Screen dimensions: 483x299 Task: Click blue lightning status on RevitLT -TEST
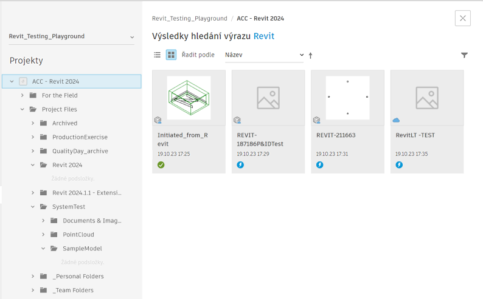[x=399, y=165]
